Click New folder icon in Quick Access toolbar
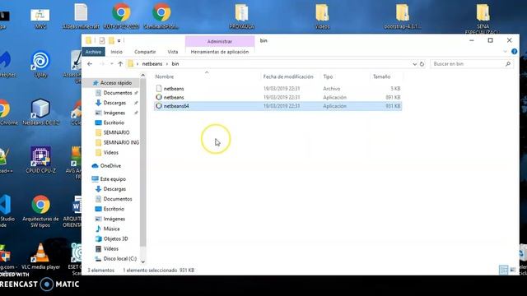Screen dimensions: 527x296 (x=111, y=40)
